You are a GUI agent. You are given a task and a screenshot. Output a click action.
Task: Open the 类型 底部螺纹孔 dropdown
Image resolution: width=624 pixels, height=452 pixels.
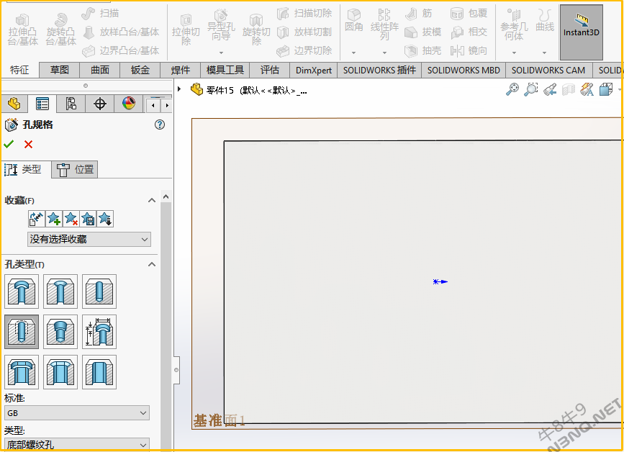tap(77, 444)
